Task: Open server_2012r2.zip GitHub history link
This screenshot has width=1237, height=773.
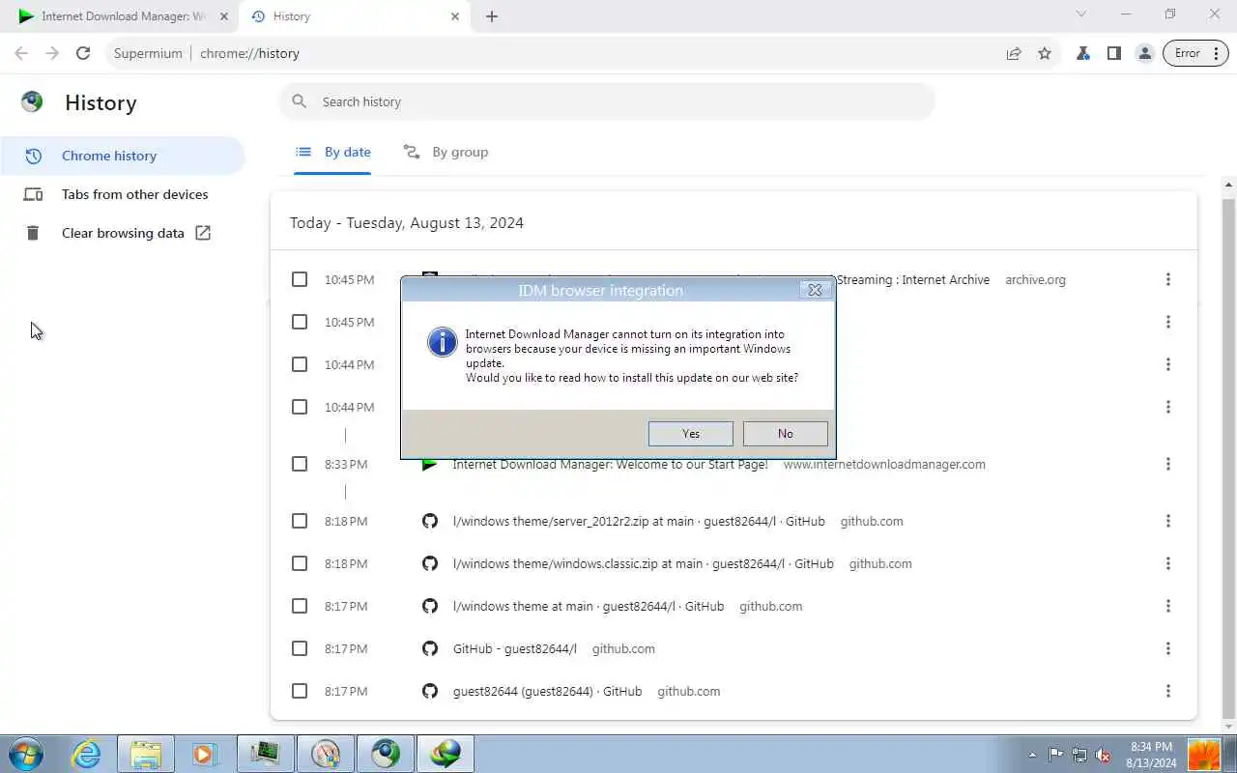Action: coord(639,521)
